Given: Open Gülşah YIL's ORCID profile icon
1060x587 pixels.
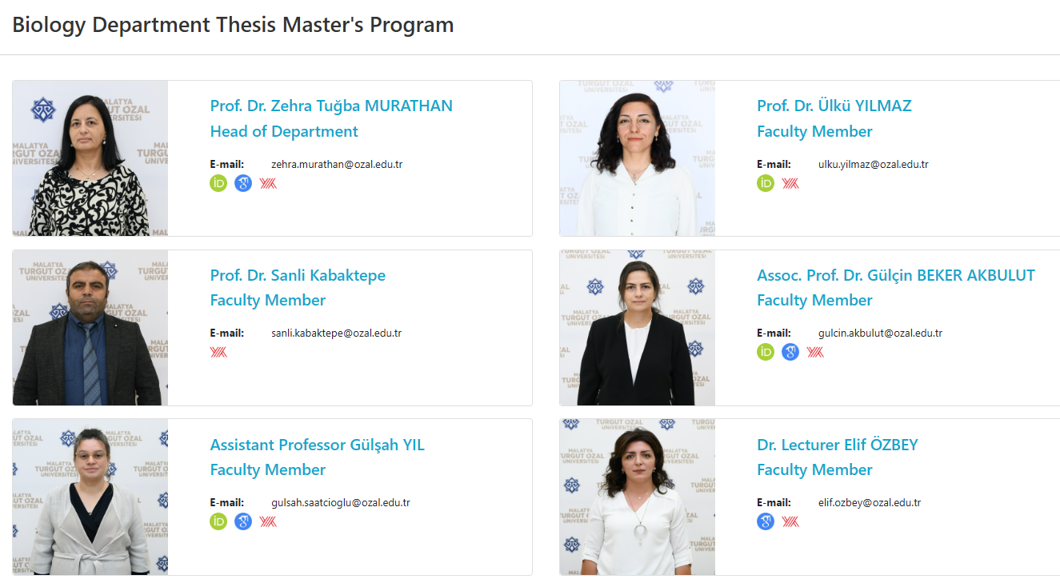Looking at the screenshot, I should [218, 521].
